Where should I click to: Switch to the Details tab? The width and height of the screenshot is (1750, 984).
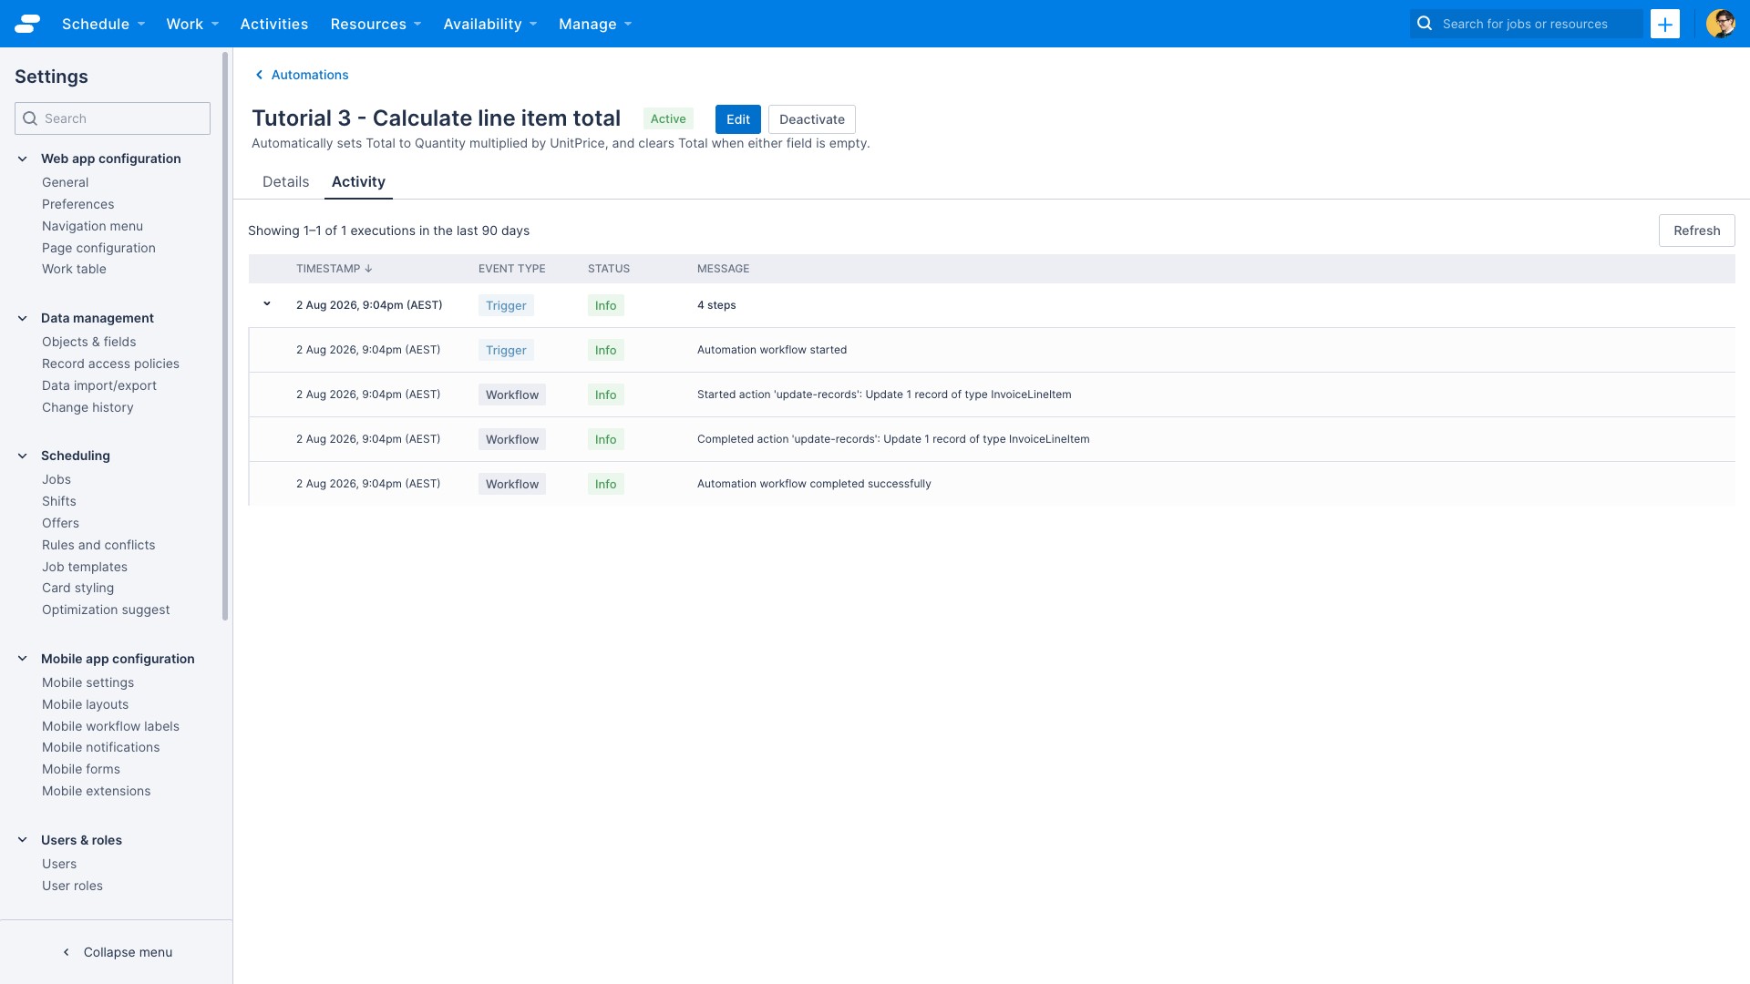coord(285,182)
